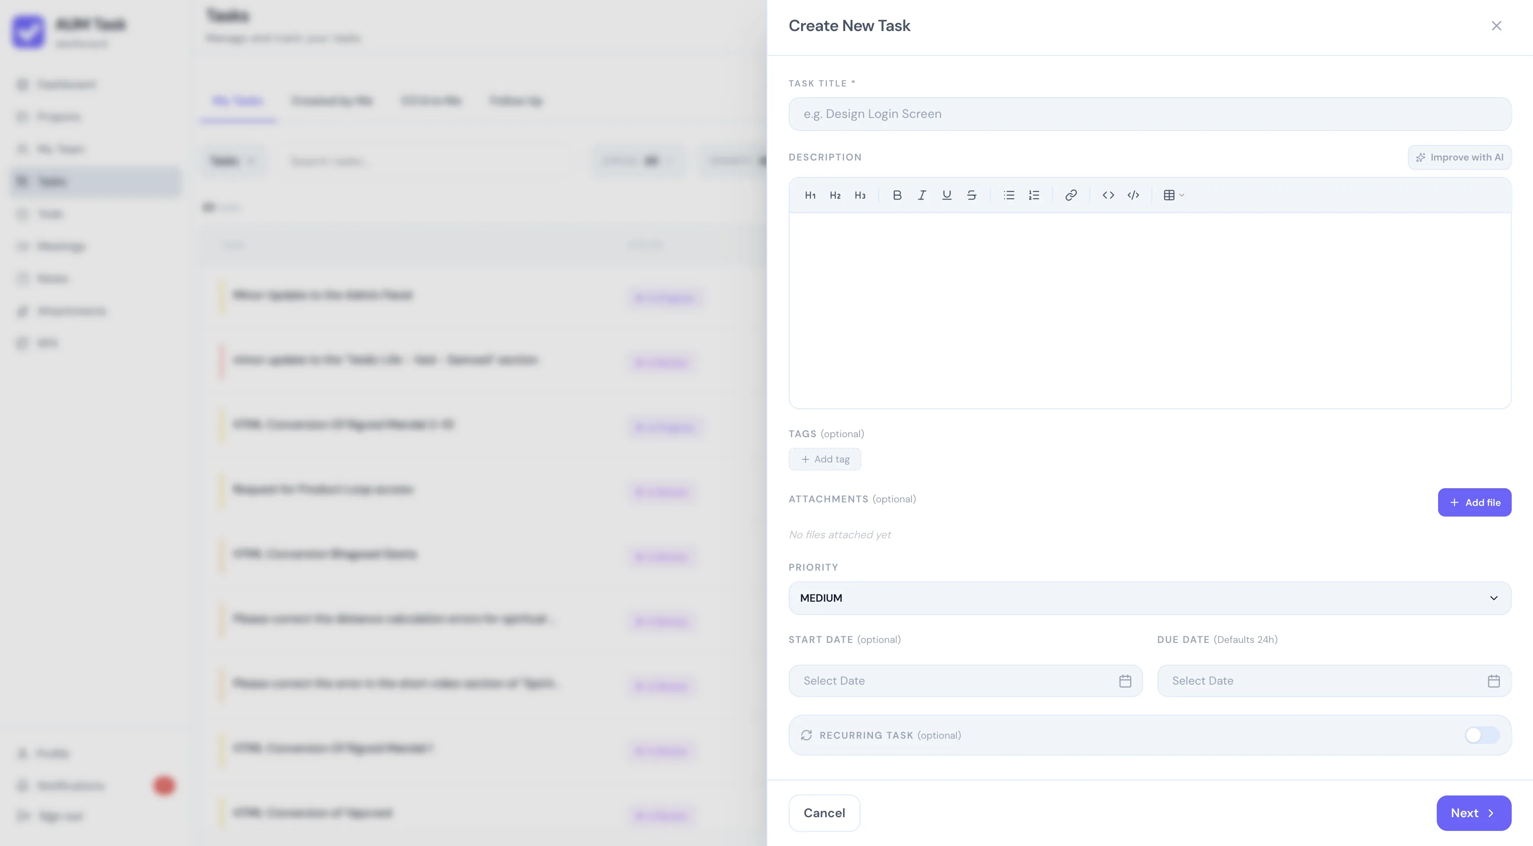The width and height of the screenshot is (1533, 846).
Task: Insert a bulleted list
Action: click(x=1009, y=195)
